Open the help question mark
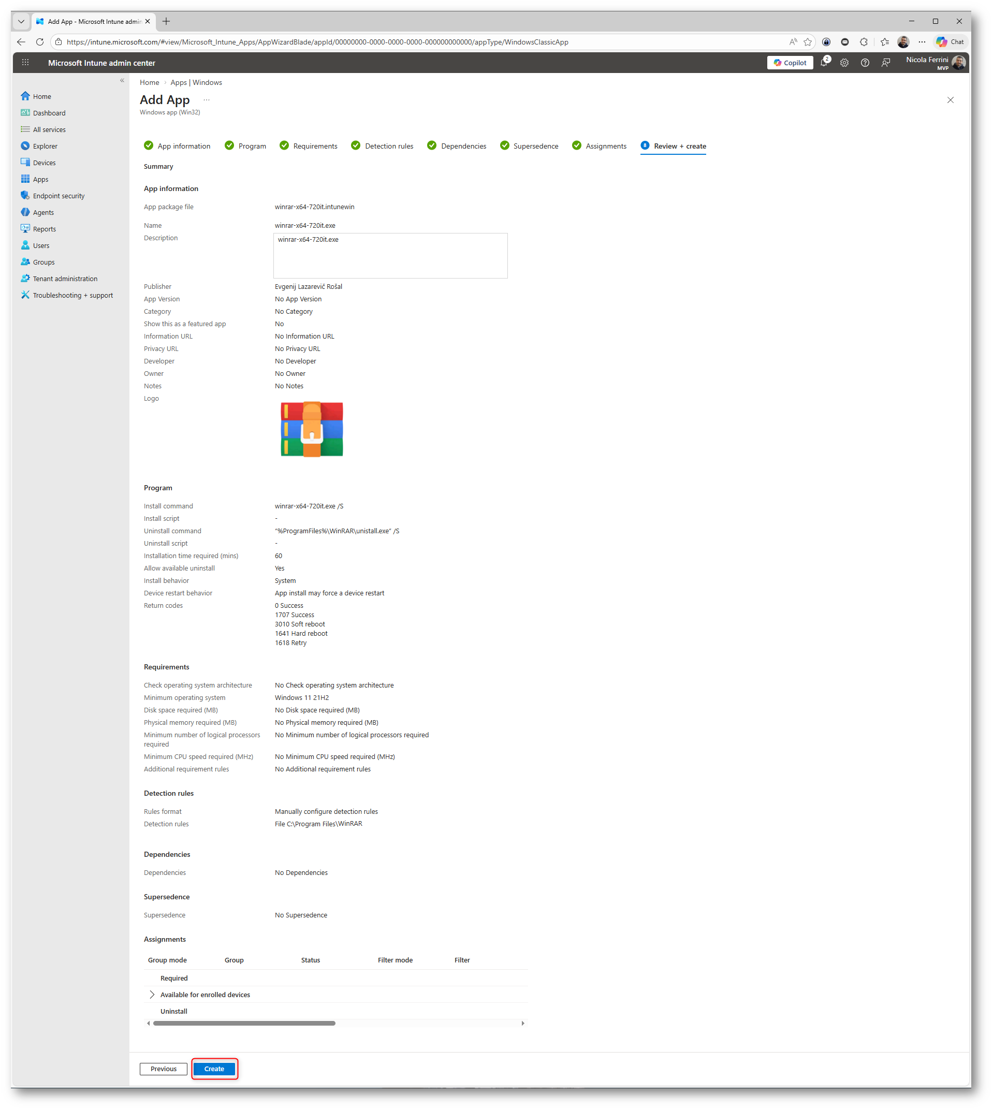The image size is (993, 1110). [865, 63]
